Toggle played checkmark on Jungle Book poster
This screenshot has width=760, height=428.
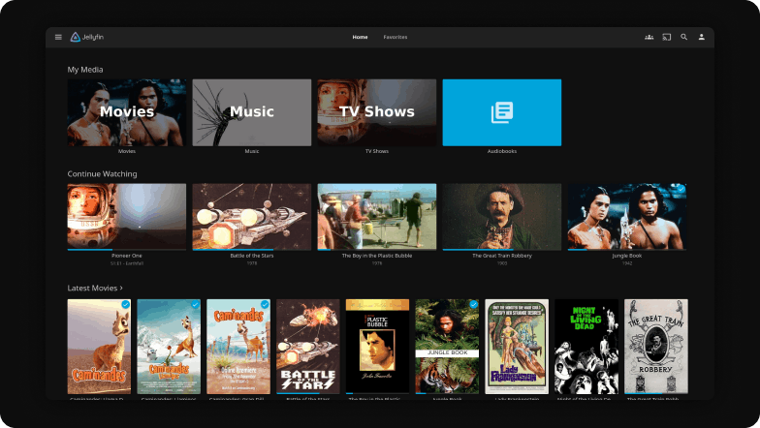[x=473, y=304]
